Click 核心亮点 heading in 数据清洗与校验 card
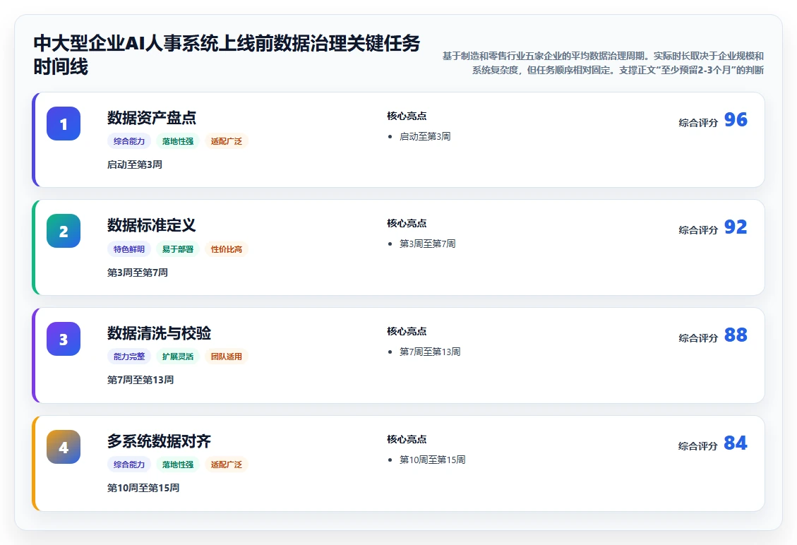The height and width of the screenshot is (545, 797). [x=407, y=332]
